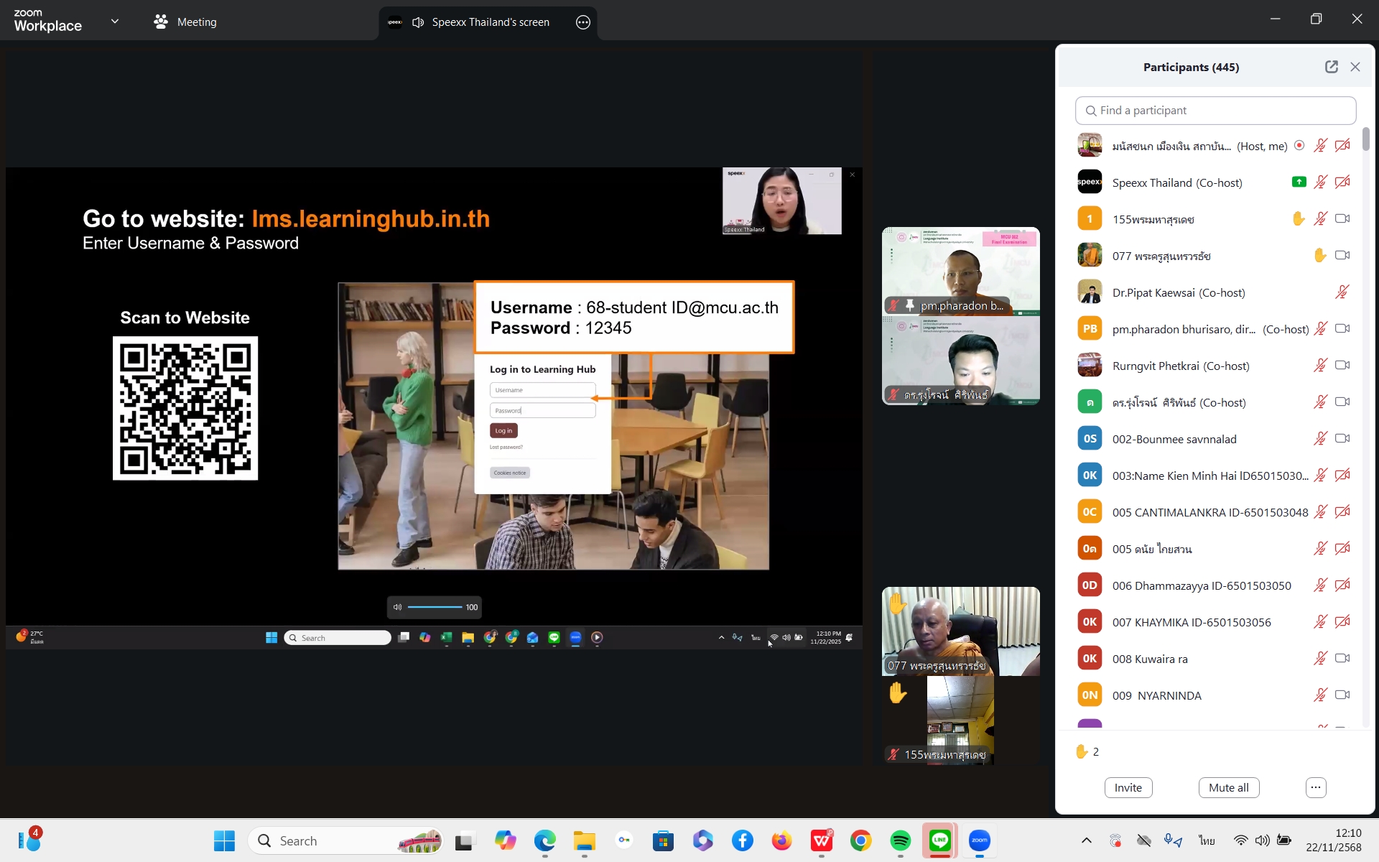Select Speexx Thailand's screen tab

[x=490, y=22]
